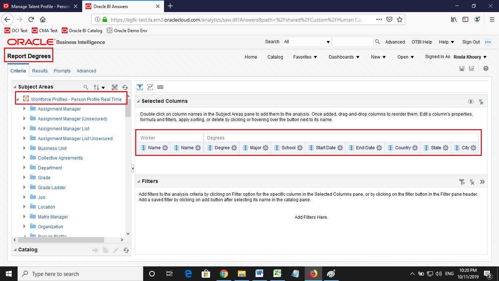Open column properties gear on Degree column
The width and height of the screenshot is (499, 281).
[x=234, y=147]
